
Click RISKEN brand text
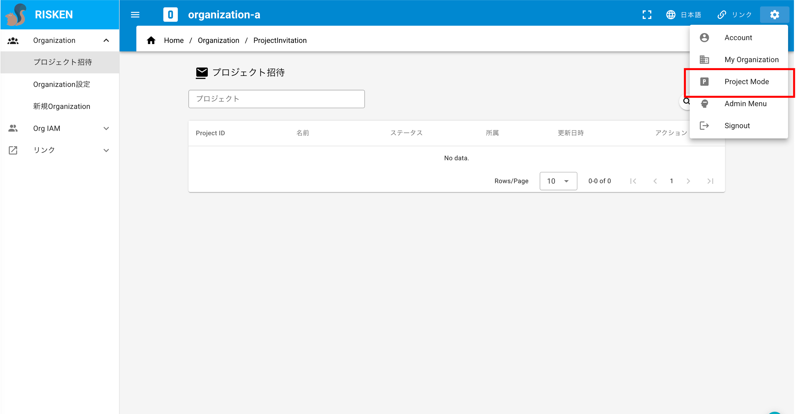coord(54,14)
